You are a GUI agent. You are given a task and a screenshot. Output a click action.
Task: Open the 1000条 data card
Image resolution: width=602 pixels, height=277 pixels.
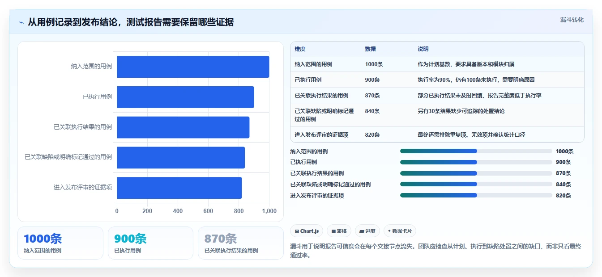[60, 243]
